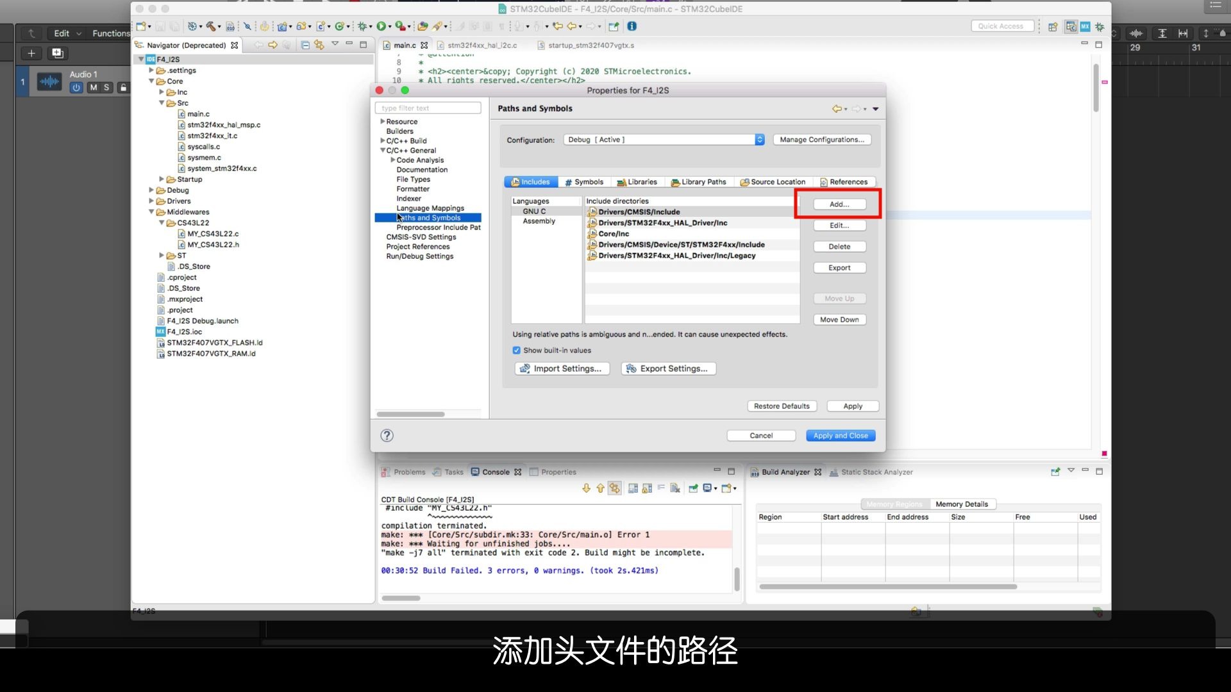Run the application with the green Run icon
Screen dimensions: 1231x692
[x=381, y=26]
